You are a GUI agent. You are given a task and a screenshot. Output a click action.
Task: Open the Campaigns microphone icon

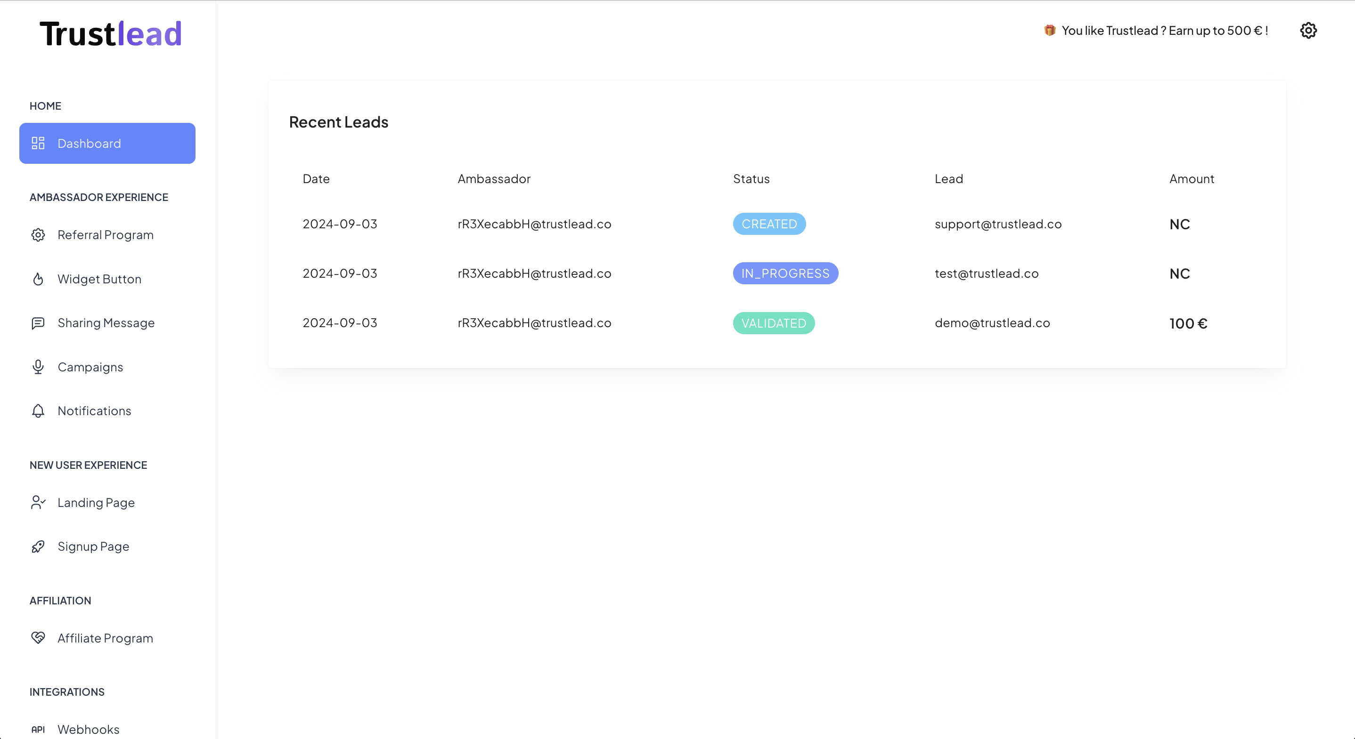click(37, 366)
